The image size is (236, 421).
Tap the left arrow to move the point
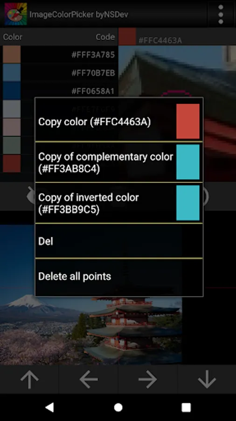(x=89, y=379)
